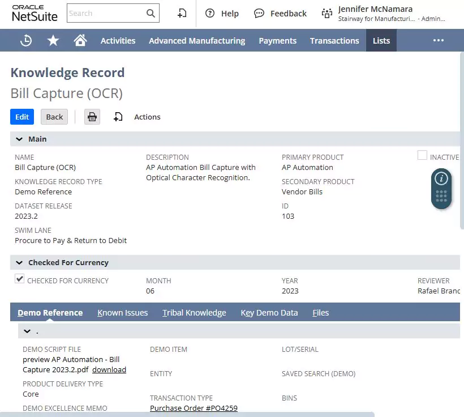
Task: Open the Transactions menu
Action: pyautogui.click(x=334, y=40)
